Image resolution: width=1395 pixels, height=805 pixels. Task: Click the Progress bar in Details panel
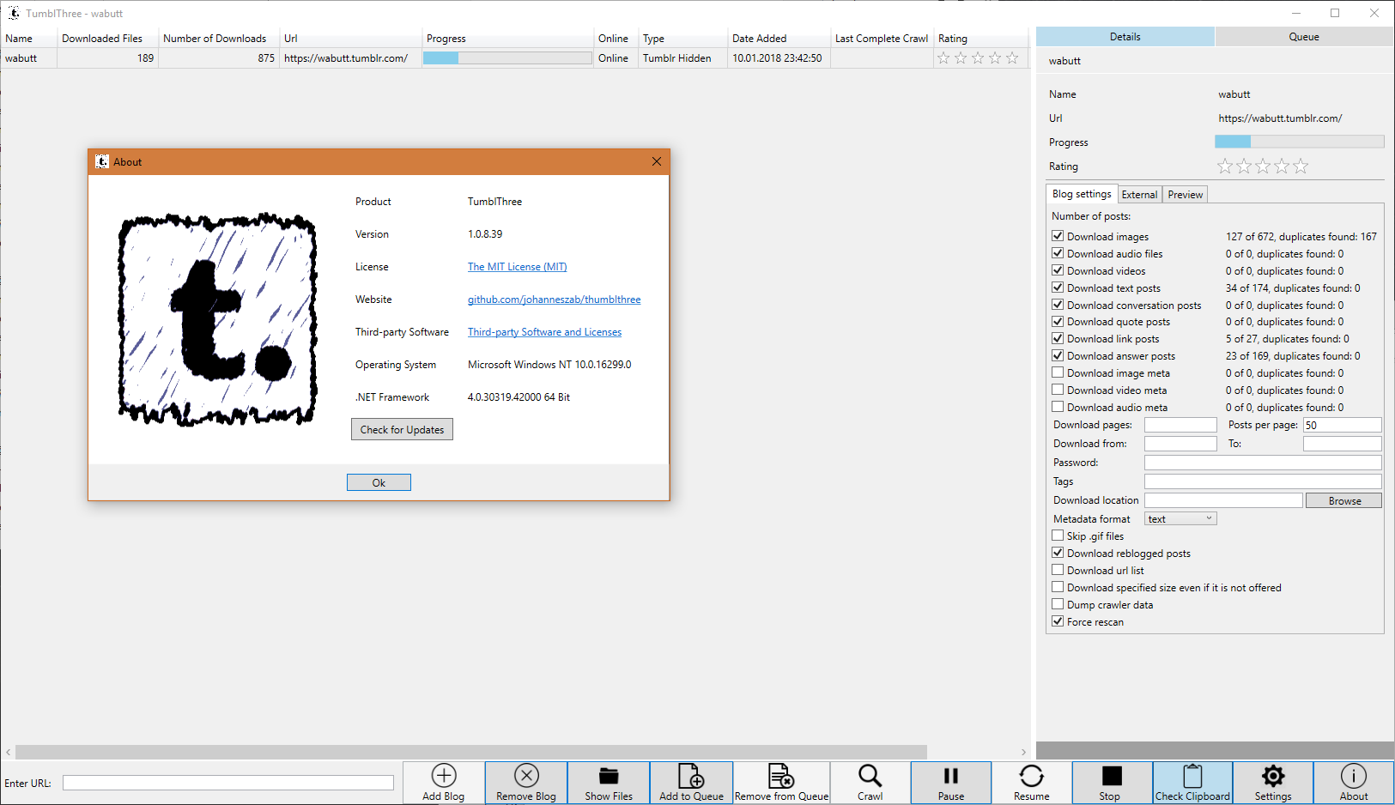1299,142
